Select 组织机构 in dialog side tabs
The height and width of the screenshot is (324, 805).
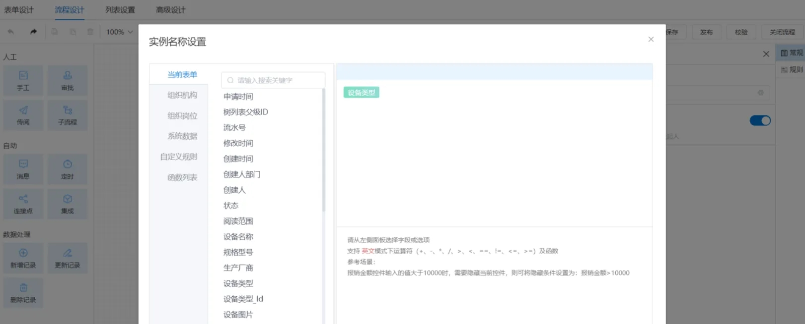point(182,95)
